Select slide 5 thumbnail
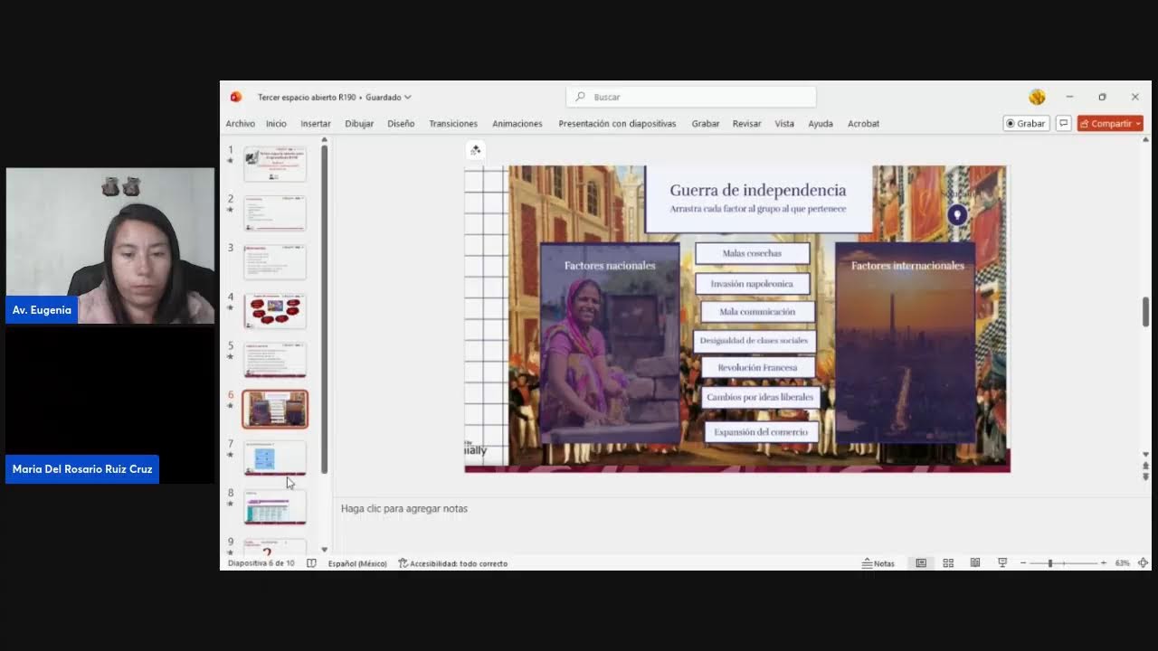 (275, 360)
